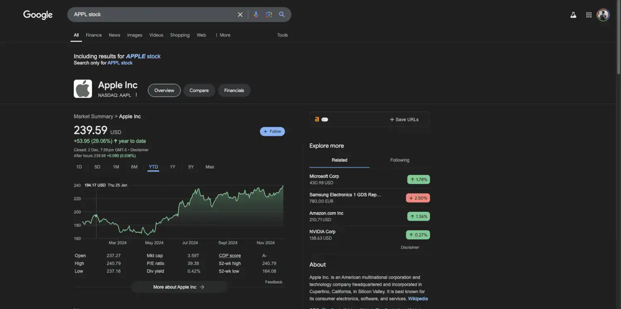Open More about Apple Inc
This screenshot has width=621, height=309.
(x=179, y=287)
